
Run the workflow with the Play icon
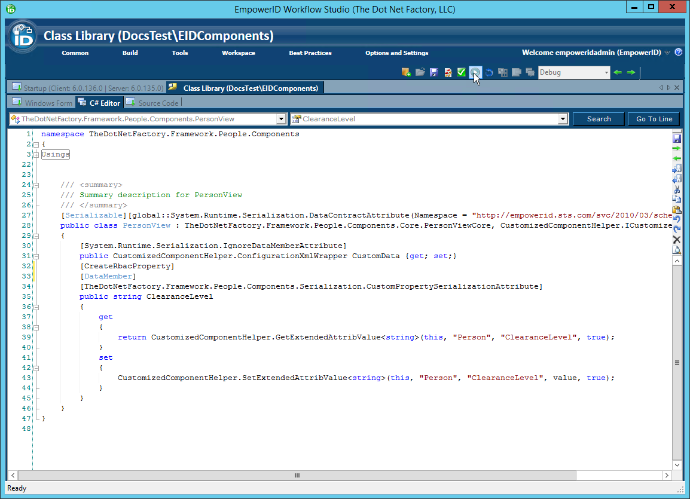click(475, 72)
